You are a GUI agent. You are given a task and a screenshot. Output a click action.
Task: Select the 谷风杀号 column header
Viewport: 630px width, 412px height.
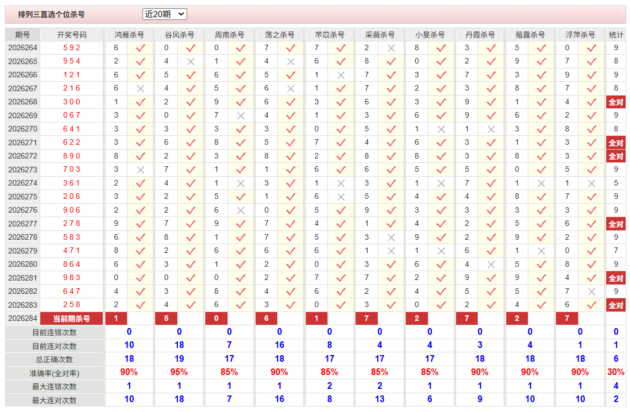[x=179, y=35]
